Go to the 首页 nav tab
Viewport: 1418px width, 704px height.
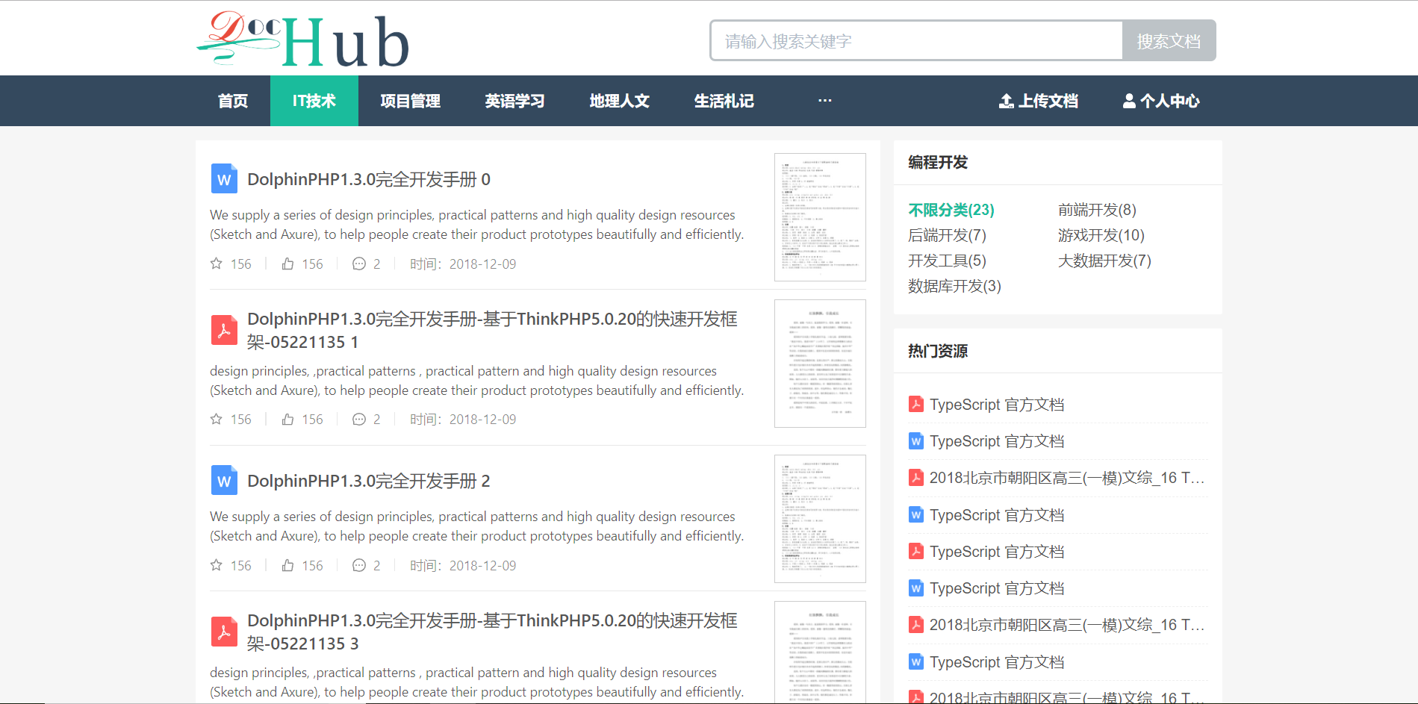click(x=233, y=101)
